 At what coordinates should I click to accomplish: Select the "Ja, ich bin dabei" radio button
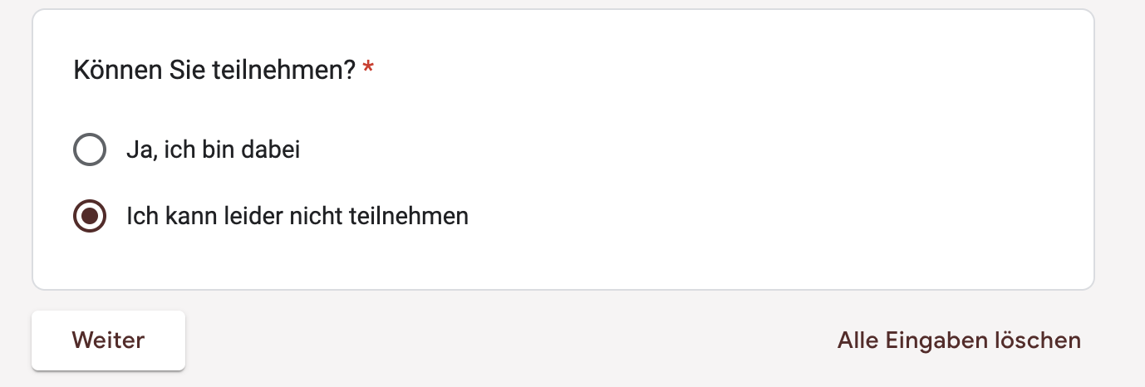pyautogui.click(x=90, y=149)
